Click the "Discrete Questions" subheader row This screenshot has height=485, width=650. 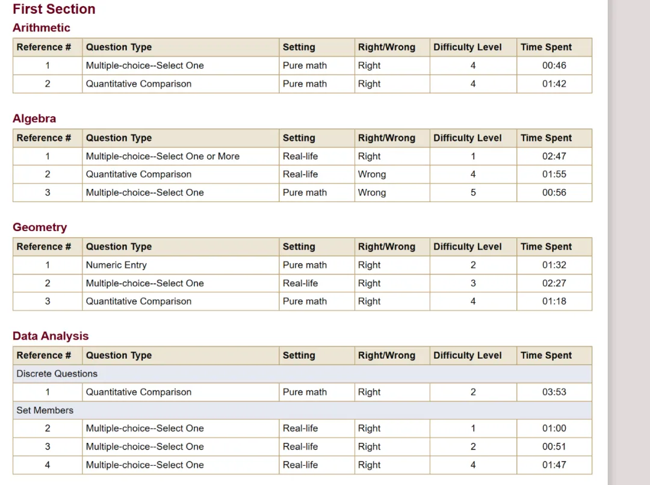(x=57, y=374)
